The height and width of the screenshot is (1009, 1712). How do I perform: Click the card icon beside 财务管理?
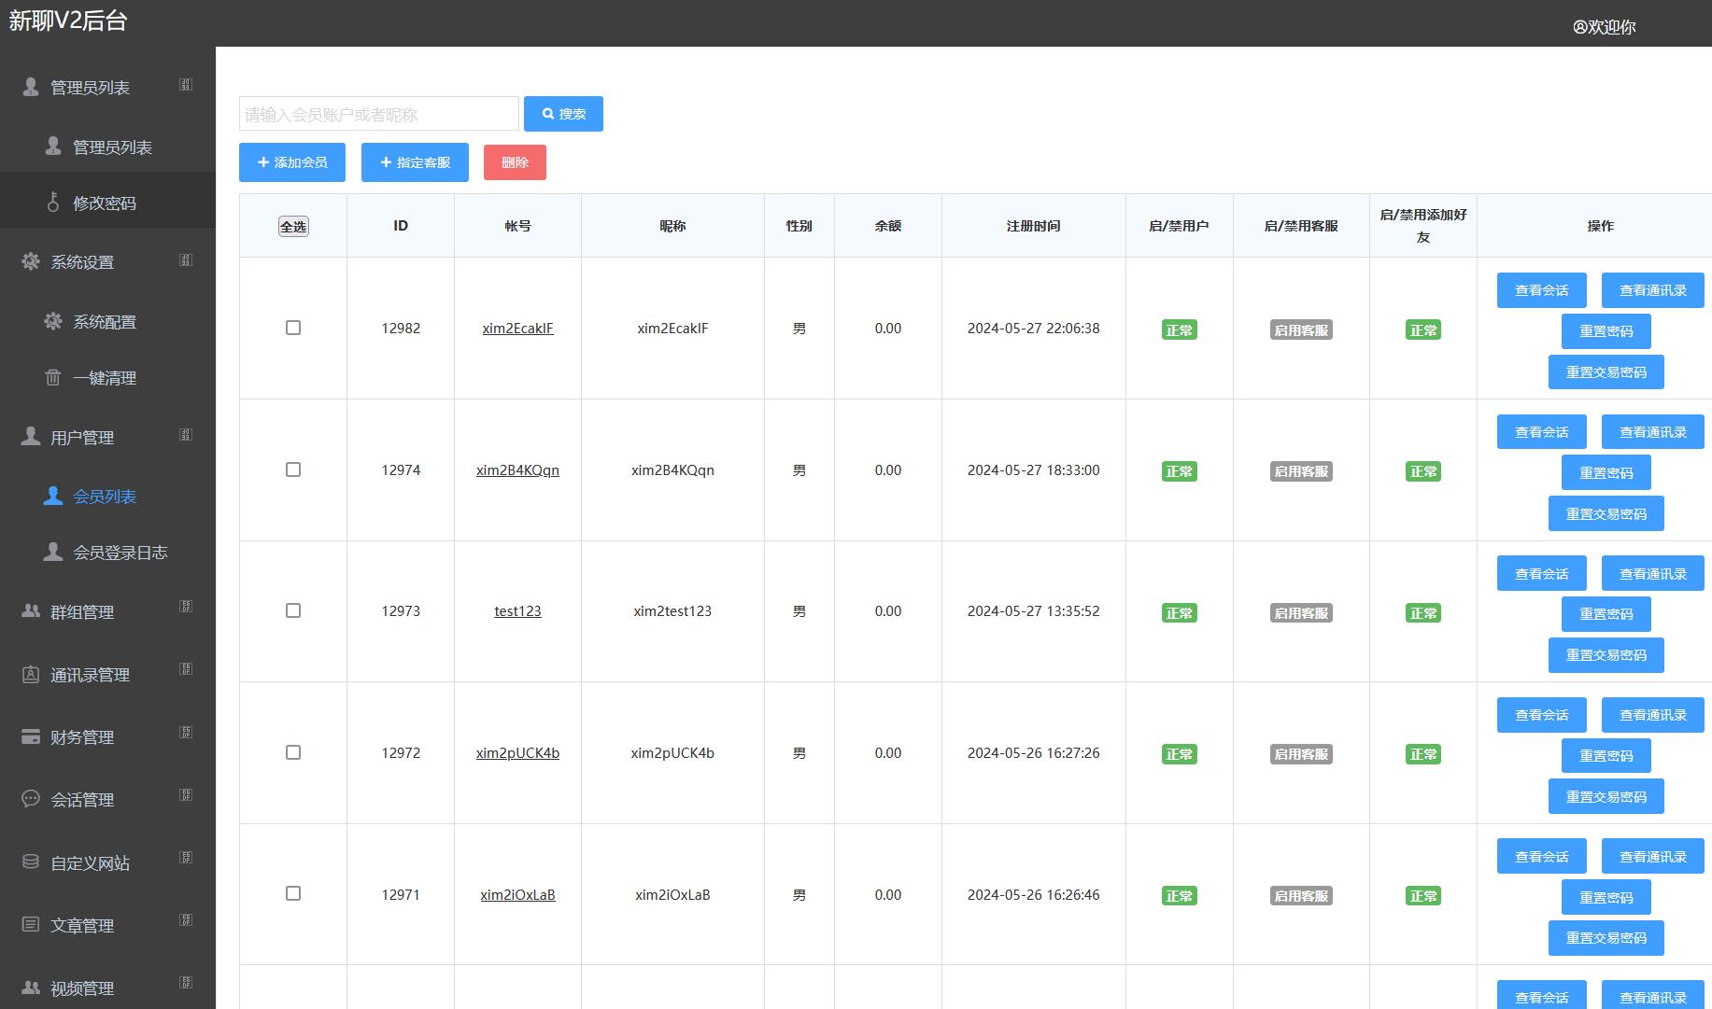pos(31,736)
